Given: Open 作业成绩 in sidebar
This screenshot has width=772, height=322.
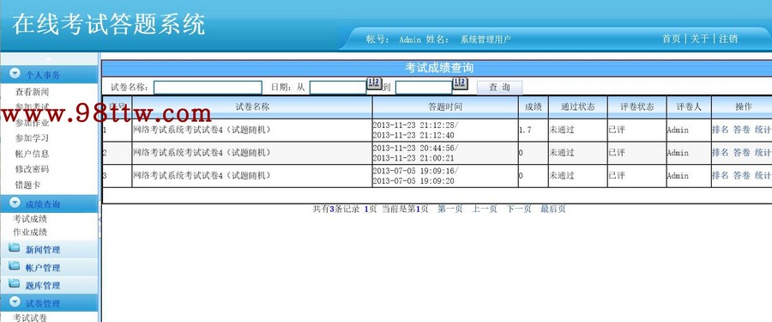Looking at the screenshot, I should [x=30, y=232].
